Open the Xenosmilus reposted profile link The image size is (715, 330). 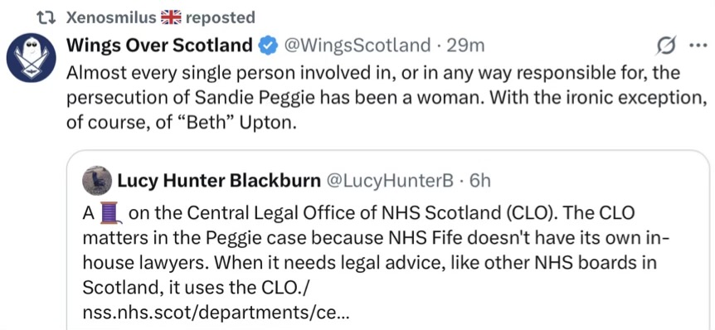point(112,17)
